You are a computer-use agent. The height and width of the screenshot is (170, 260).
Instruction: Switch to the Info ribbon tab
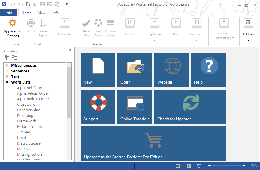click(55, 13)
